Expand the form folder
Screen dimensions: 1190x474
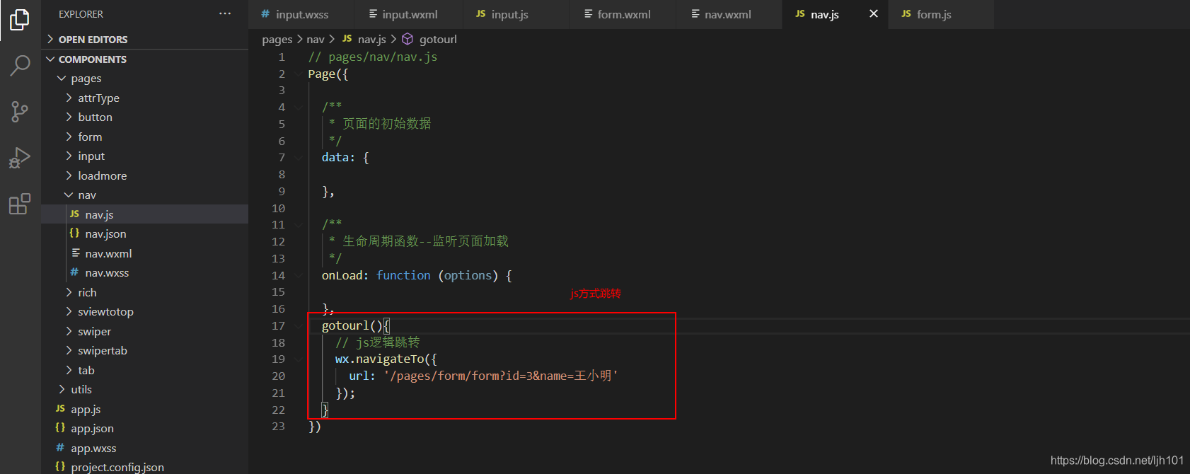[x=144, y=137]
